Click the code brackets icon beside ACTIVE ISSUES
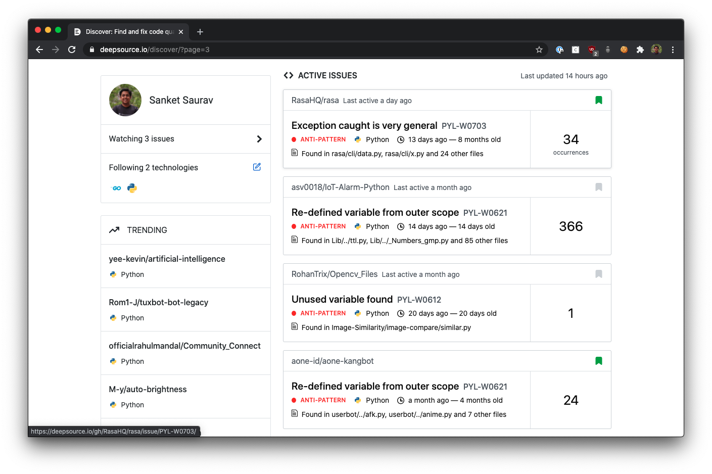Screen dimensions: 712x474 coord(288,75)
